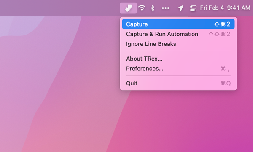Toggle Ignore Line Breaks option
The image size is (253, 152).
(x=178, y=44)
